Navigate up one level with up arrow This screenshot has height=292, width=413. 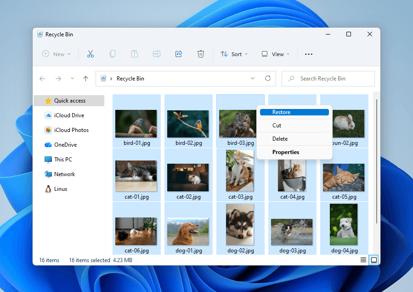(x=85, y=79)
